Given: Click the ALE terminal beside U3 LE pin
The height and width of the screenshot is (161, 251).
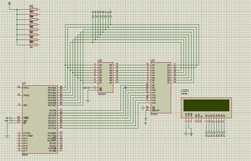Looking at the screenshot, I should click(x=89, y=88).
